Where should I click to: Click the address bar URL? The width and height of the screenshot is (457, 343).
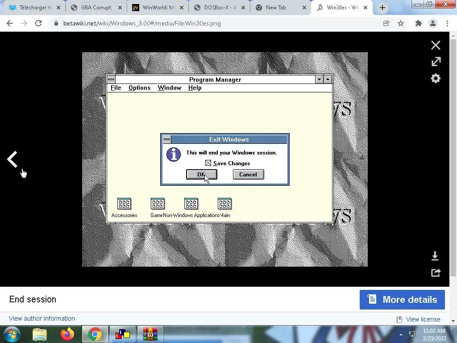pos(142,23)
